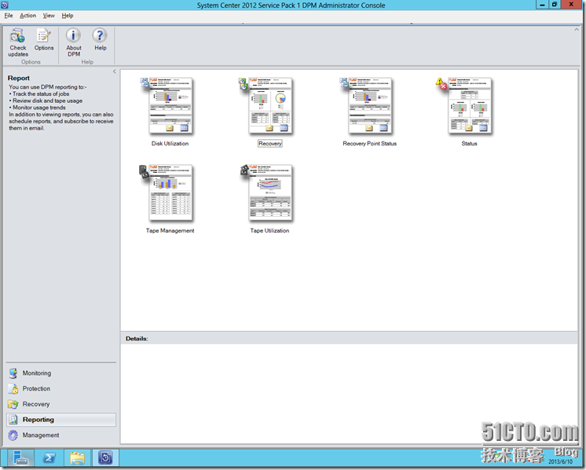Click the Tape Management label
This screenshot has width=586, height=470.
[170, 231]
